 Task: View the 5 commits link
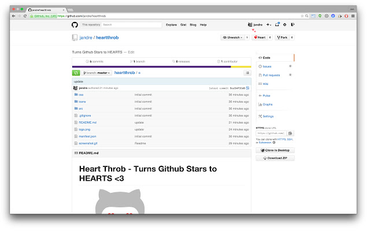[95, 62]
